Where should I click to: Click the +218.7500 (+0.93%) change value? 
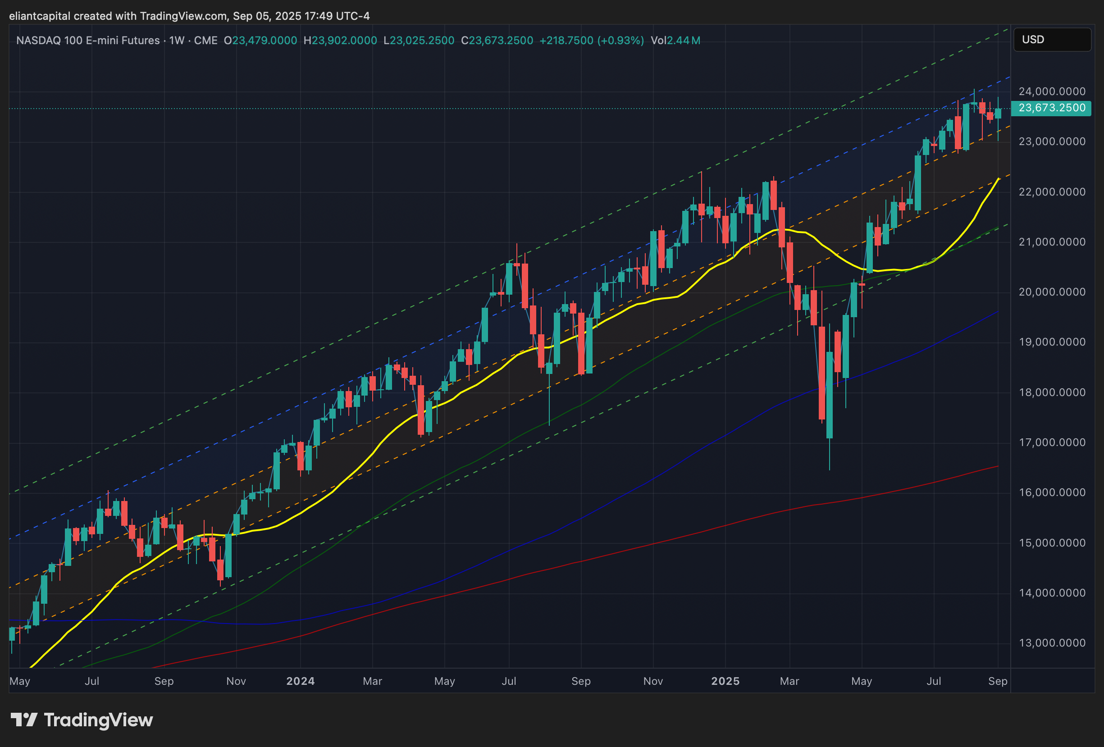(591, 41)
